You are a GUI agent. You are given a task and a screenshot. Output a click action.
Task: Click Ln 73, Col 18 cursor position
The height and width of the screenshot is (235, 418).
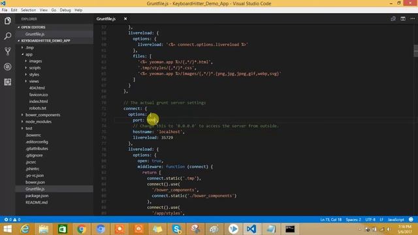coord(331,219)
